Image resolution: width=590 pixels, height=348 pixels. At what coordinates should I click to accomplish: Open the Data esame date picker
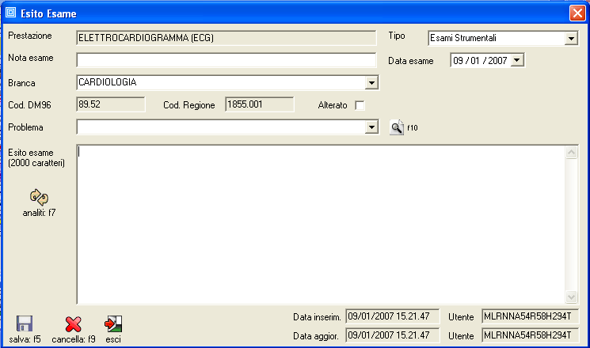(517, 60)
